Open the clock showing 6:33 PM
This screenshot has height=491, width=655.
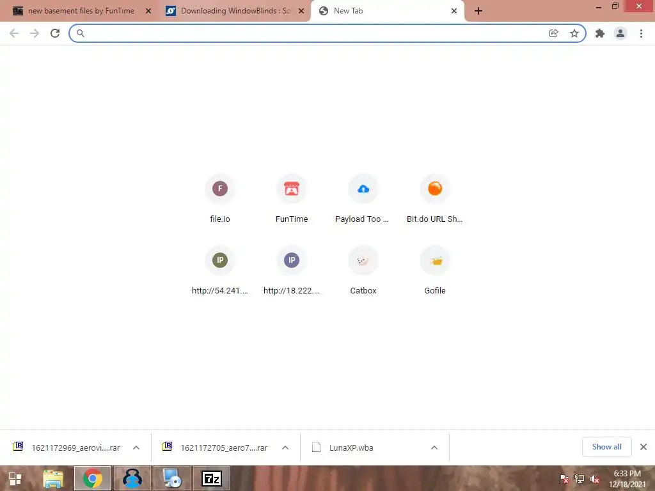[x=627, y=479]
